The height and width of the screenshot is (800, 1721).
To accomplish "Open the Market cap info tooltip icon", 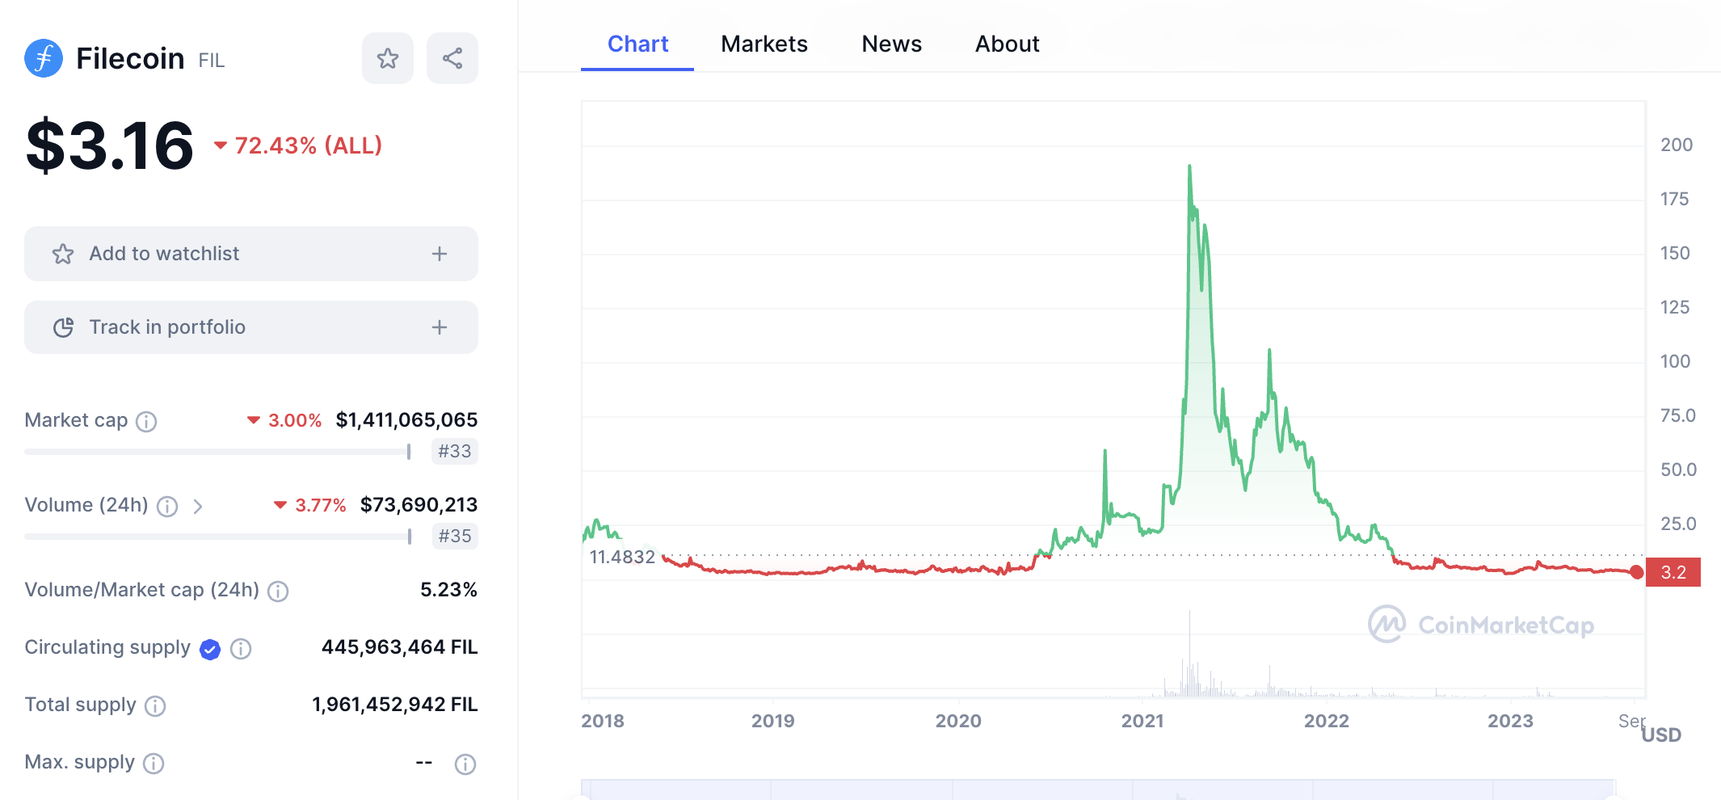I will click(x=146, y=421).
